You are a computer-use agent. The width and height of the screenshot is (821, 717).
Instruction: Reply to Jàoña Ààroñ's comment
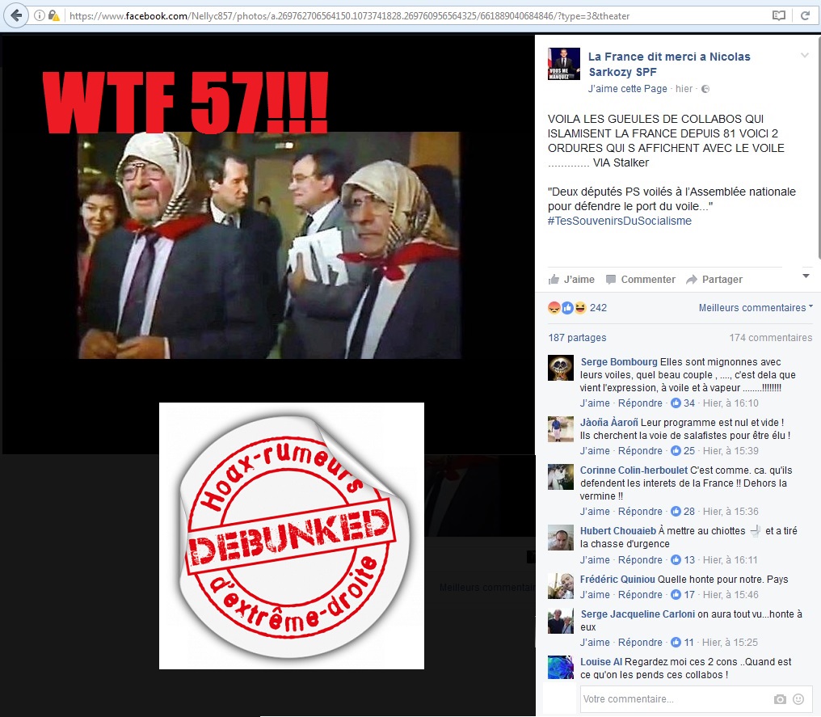point(640,451)
